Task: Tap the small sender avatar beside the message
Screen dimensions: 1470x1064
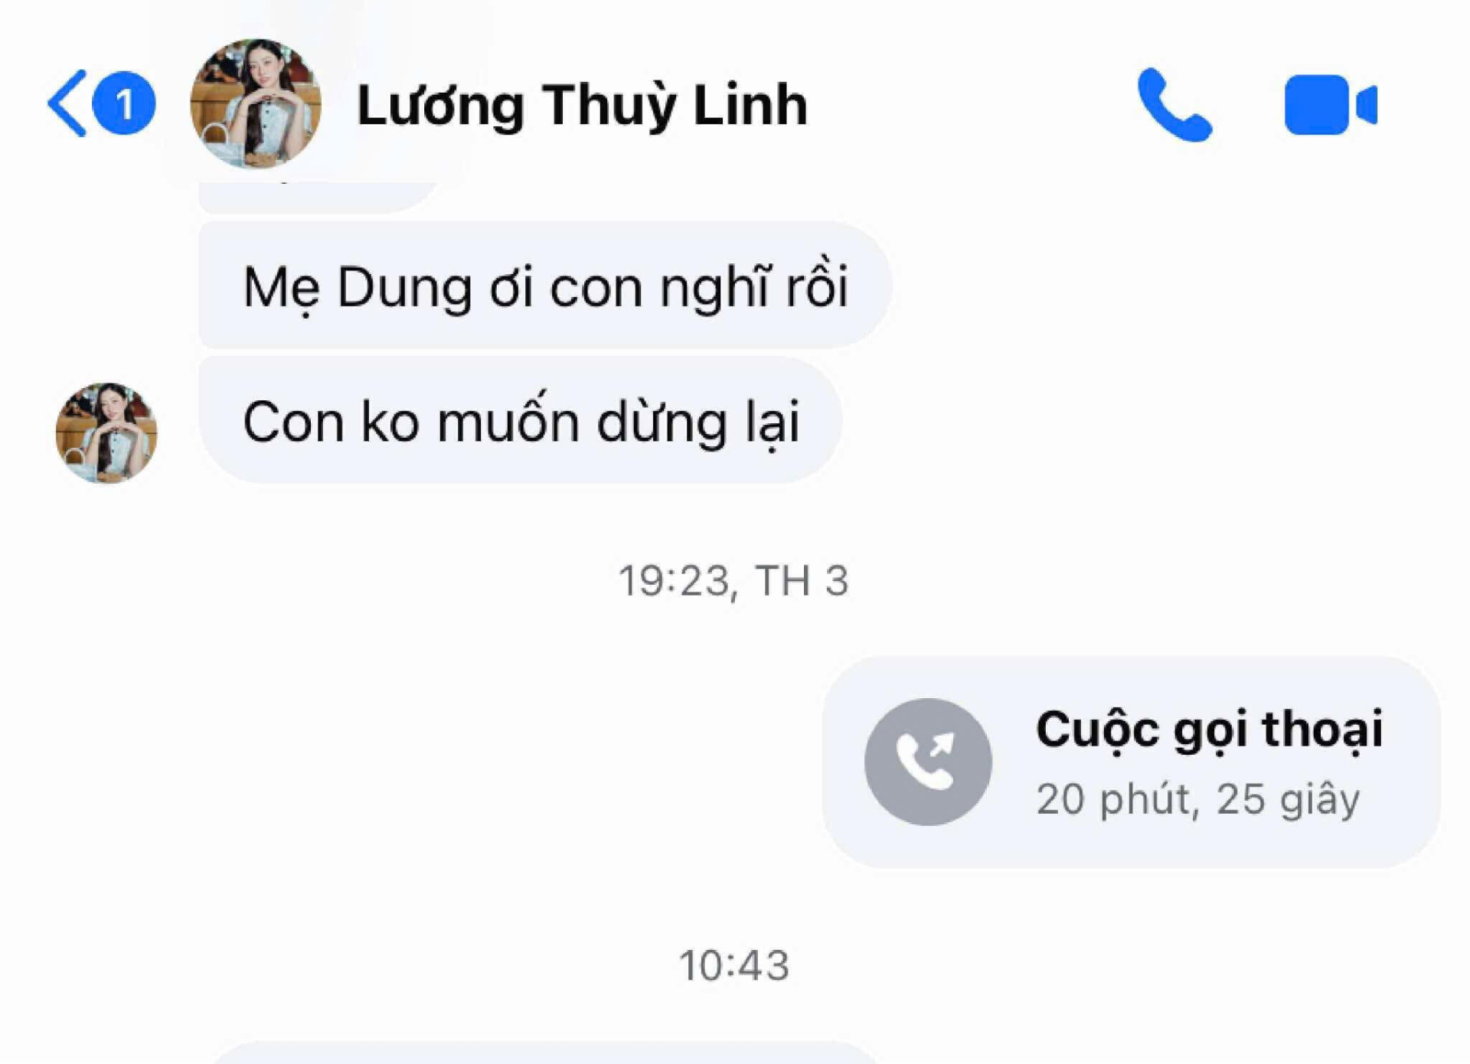Action: pos(106,433)
